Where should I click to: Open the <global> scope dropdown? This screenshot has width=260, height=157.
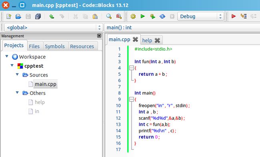coord(53,27)
